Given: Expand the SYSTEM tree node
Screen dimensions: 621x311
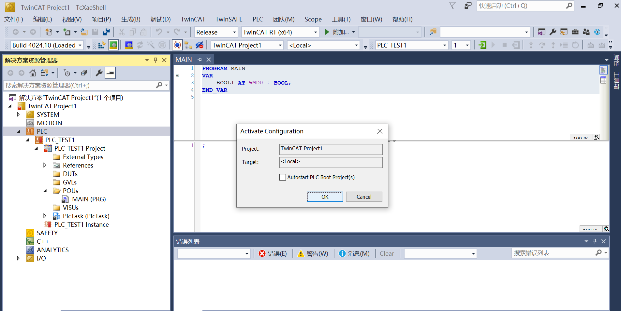Looking at the screenshot, I should point(18,115).
